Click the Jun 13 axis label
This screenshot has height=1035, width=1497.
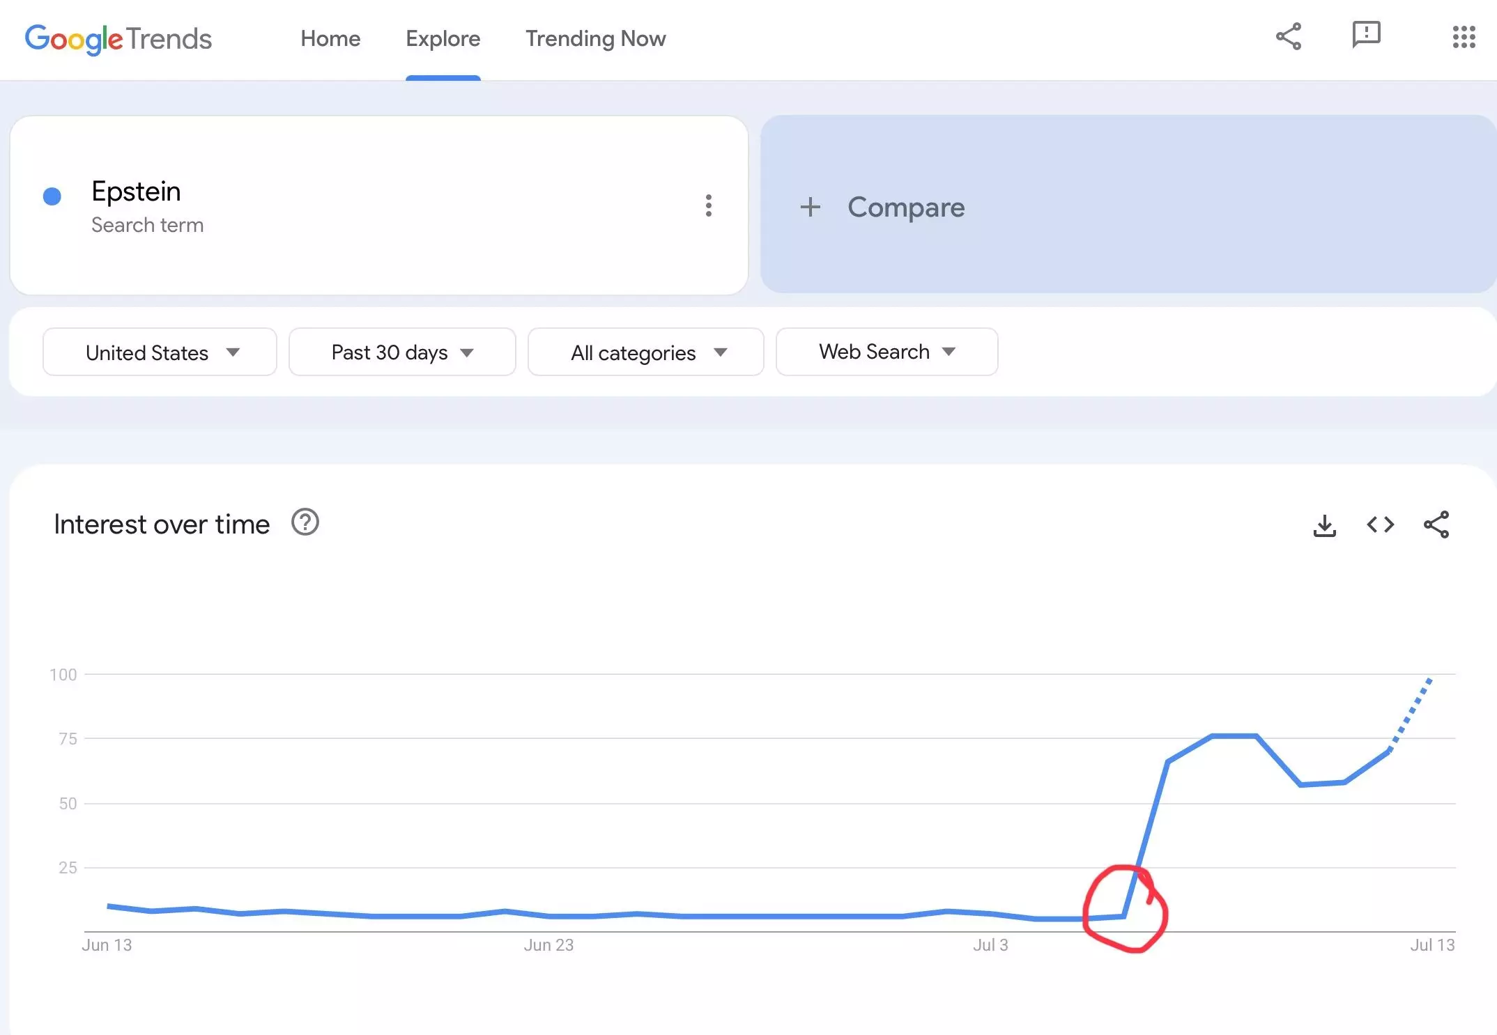107,945
